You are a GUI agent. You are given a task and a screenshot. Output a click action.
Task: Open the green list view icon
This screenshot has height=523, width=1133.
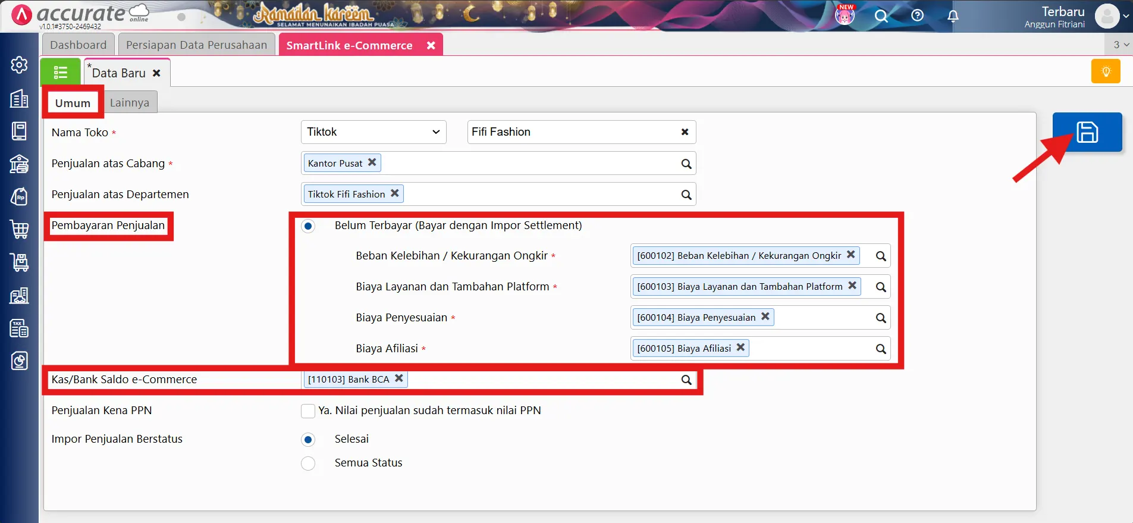click(60, 73)
